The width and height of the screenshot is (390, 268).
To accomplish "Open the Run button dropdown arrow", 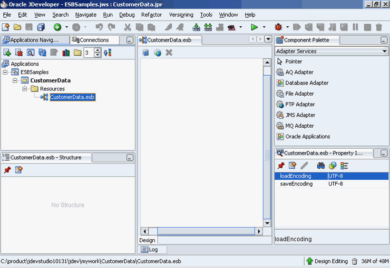I will pyautogui.click(x=264, y=27).
